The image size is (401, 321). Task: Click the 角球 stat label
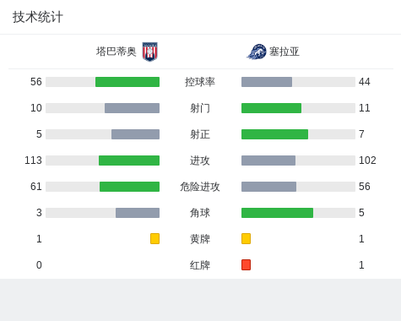pos(200,213)
